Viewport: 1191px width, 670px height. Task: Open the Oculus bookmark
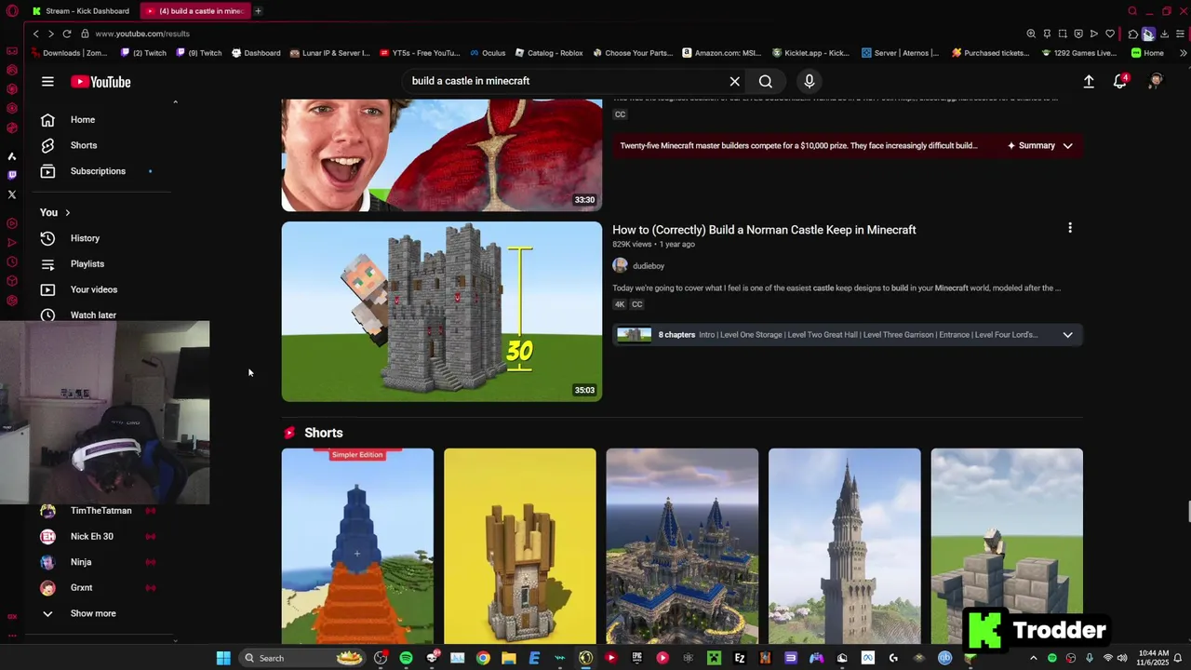tap(488, 53)
